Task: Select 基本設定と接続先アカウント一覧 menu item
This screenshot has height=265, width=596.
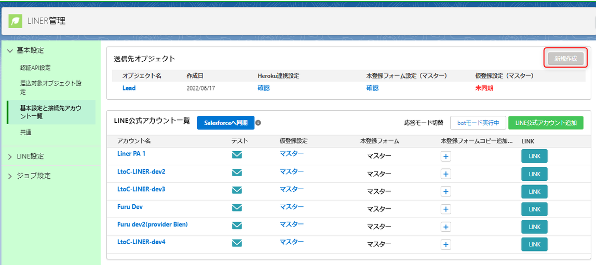Action: pyautogui.click(x=50, y=112)
